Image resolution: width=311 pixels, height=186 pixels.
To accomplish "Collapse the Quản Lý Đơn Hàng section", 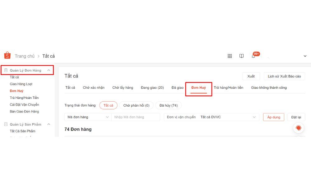I will coord(49,70).
